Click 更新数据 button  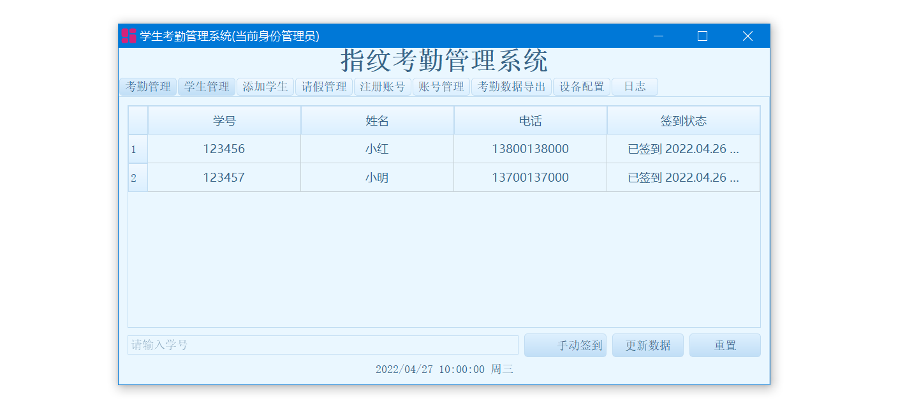[648, 346]
